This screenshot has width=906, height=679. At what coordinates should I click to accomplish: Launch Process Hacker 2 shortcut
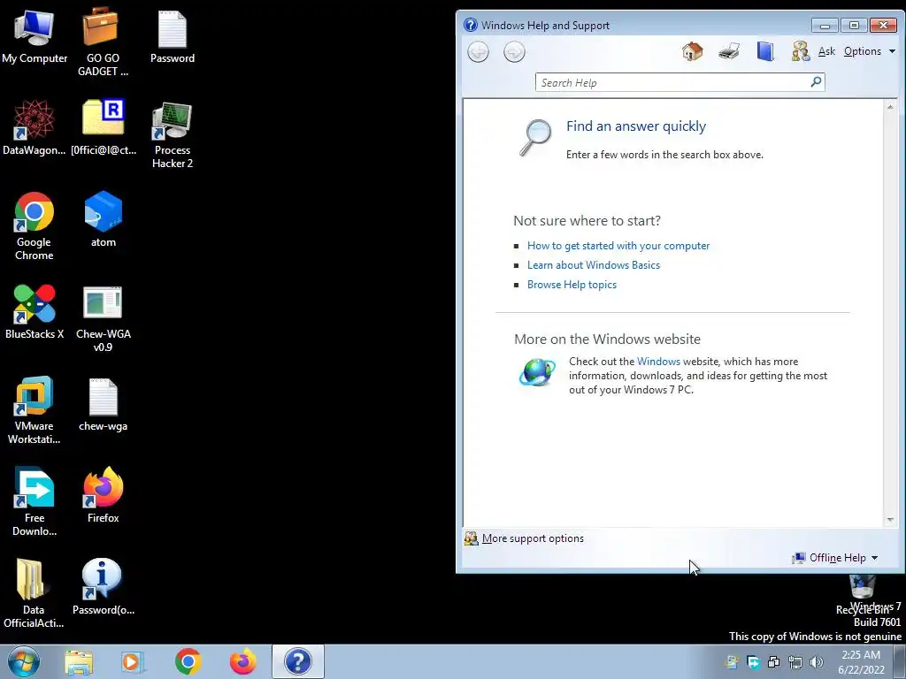[x=173, y=134]
